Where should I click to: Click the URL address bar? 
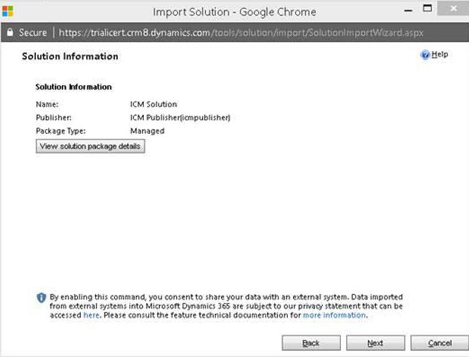click(x=242, y=32)
